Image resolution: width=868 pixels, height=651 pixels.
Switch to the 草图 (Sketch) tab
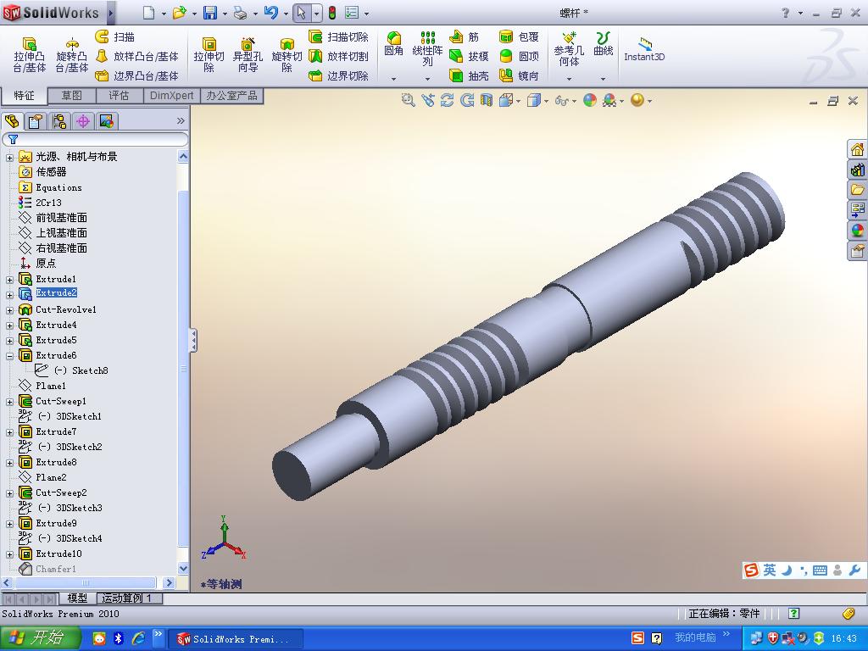click(x=71, y=96)
